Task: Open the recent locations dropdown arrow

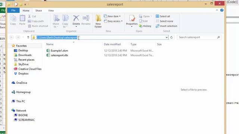Action: 23,37
